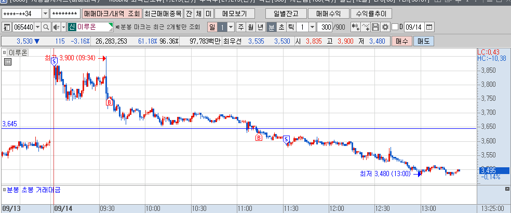Image resolution: width=511 pixels, height=213 pixels.
Task: Click the B buy marker after 09:30
Action: (x=109, y=102)
